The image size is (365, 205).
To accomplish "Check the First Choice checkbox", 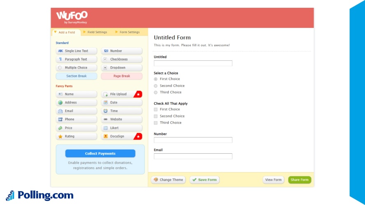I will click(156, 109).
